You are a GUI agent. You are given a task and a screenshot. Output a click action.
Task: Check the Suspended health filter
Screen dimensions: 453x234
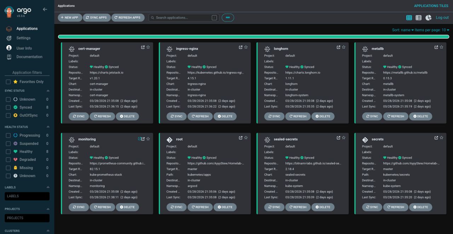[8, 144]
